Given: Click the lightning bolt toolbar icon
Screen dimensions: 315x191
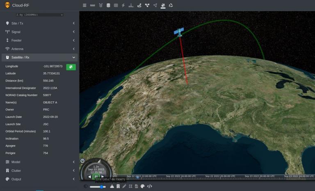Looking at the screenshot, I should [x=123, y=5].
